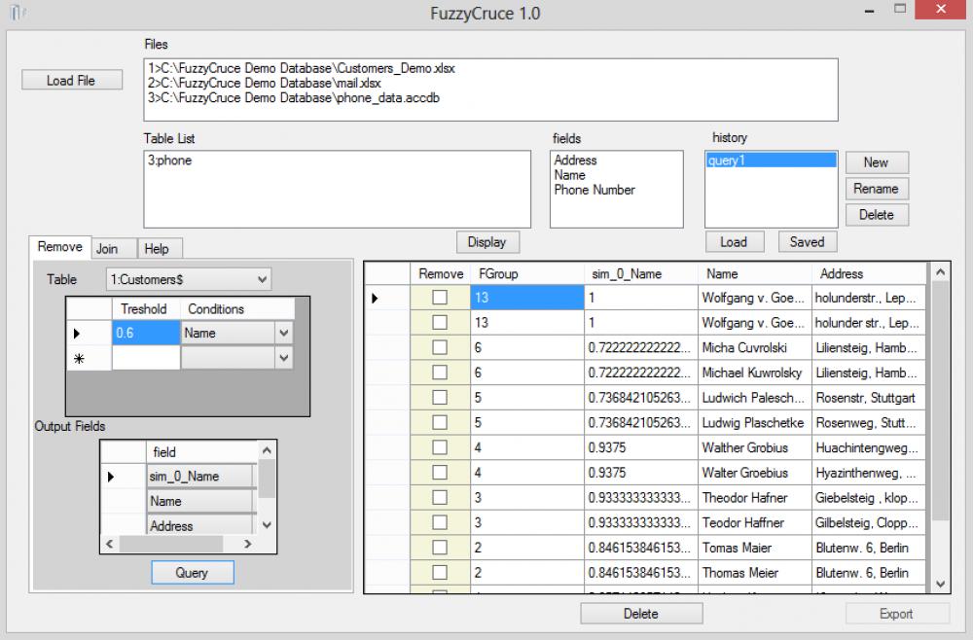Check the Remove box for Wolfgang v. Goe row

tap(440, 298)
